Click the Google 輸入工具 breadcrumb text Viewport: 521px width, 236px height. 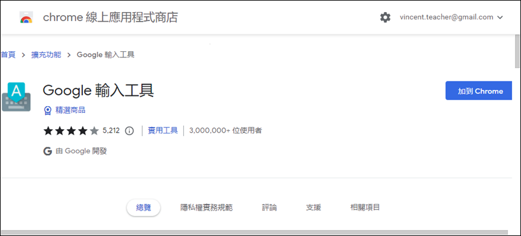click(x=106, y=55)
